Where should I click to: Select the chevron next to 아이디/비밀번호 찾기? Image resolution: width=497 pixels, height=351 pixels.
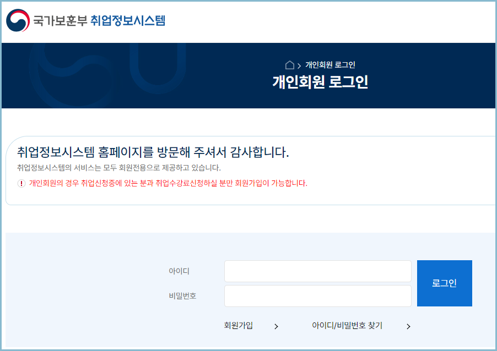click(409, 326)
